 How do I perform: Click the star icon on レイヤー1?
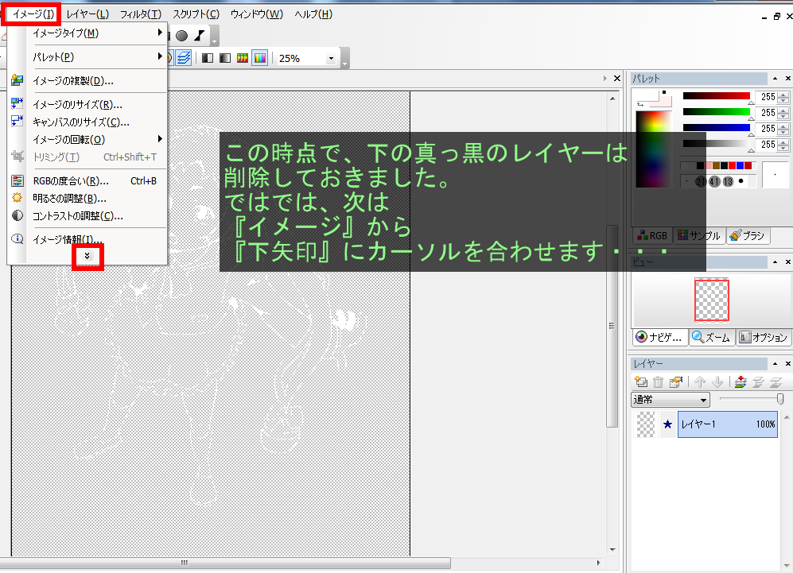point(667,424)
